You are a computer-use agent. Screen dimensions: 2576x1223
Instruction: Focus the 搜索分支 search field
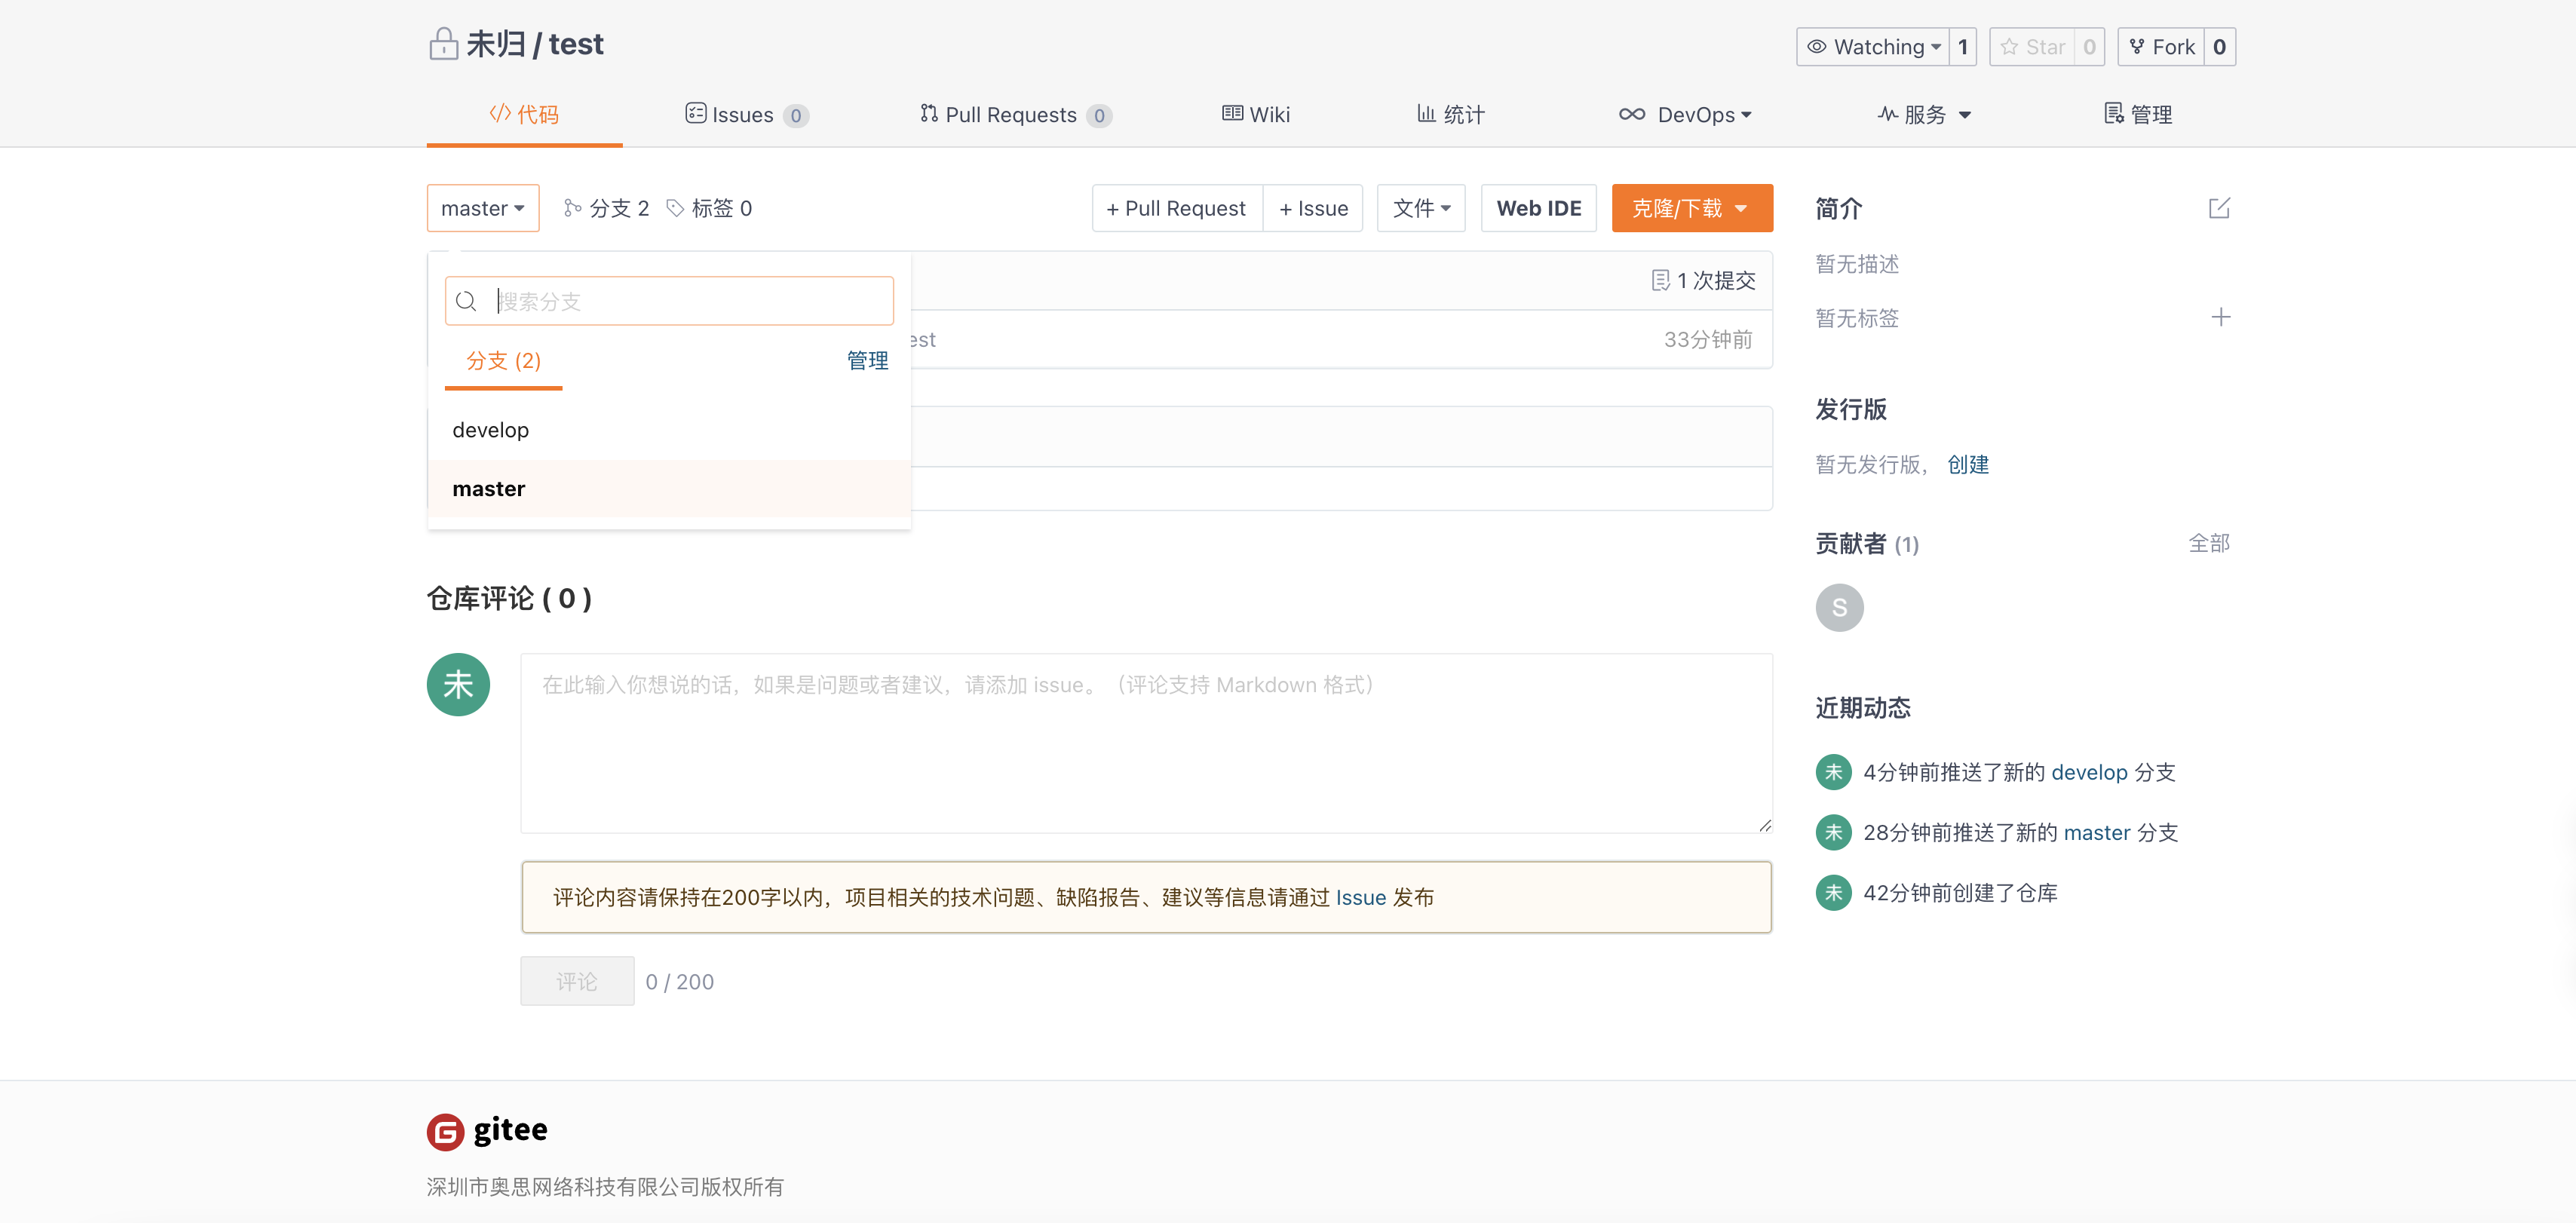click(x=669, y=301)
